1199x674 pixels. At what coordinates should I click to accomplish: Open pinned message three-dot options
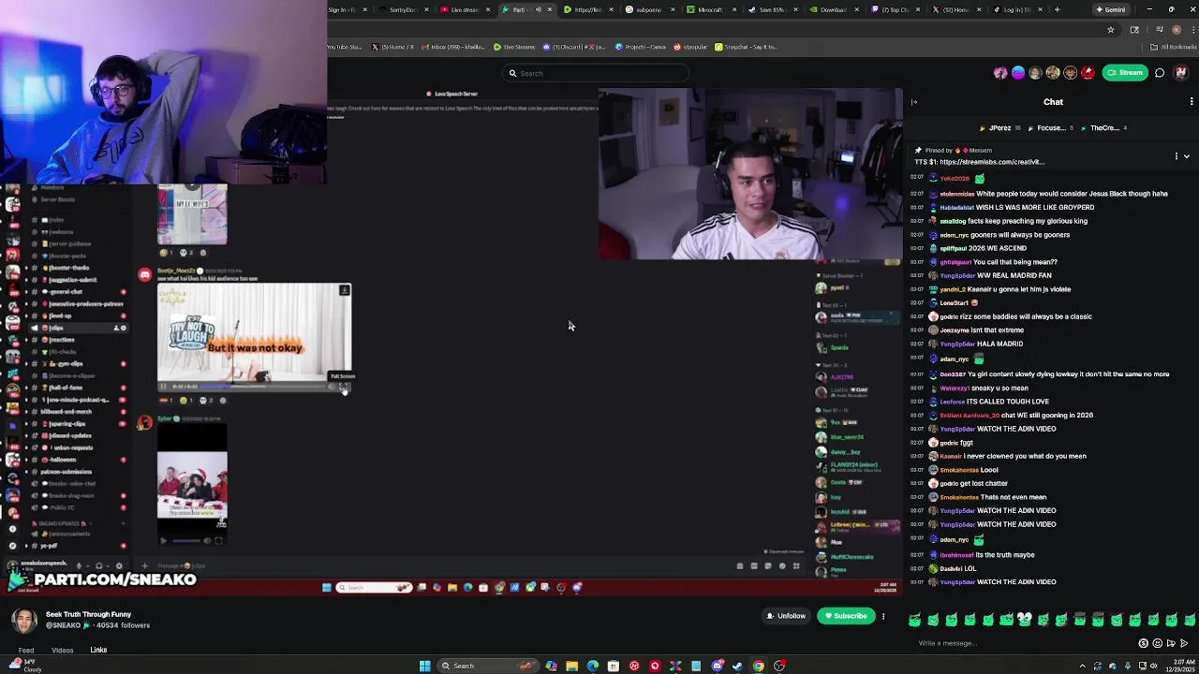[1177, 156]
